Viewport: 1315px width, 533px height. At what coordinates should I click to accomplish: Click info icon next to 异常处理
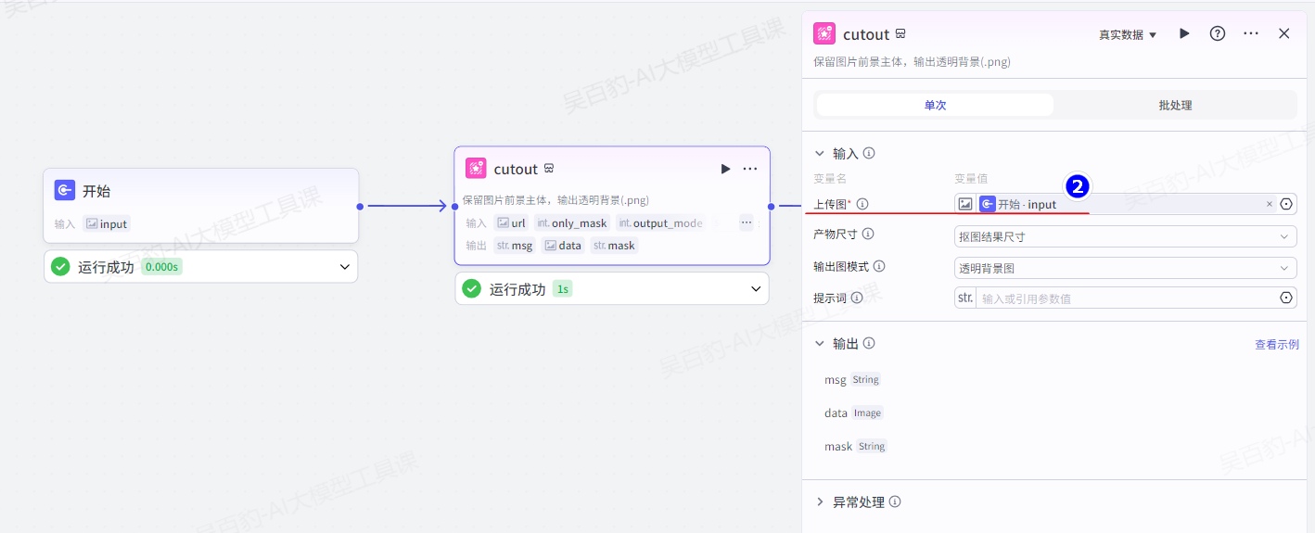(x=895, y=501)
